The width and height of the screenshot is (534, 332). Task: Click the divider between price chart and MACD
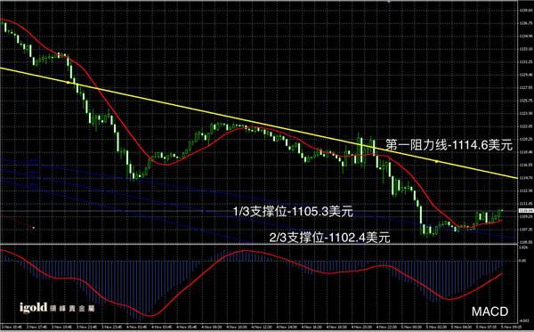pyautogui.click(x=259, y=244)
